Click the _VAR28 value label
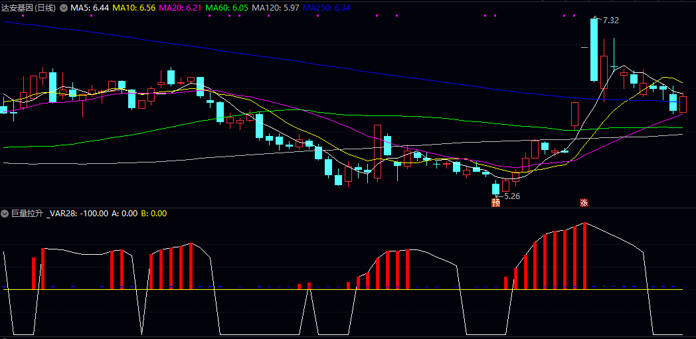The width and height of the screenshot is (696, 339). tap(77, 214)
